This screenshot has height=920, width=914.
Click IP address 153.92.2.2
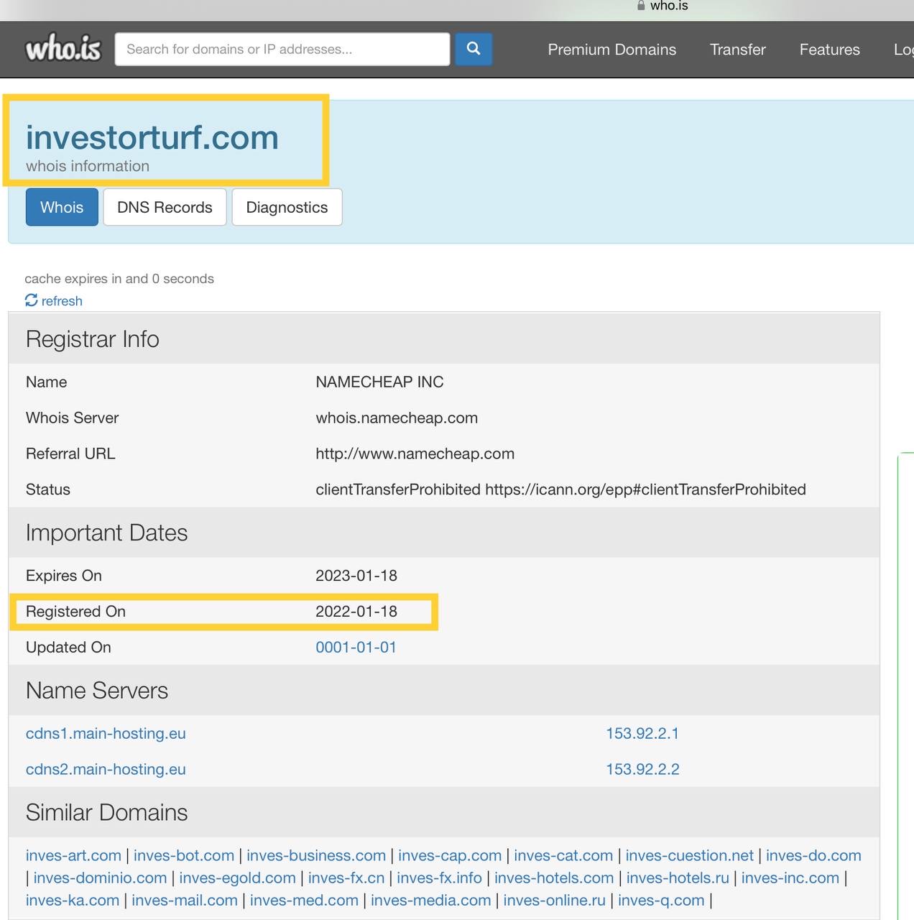click(x=642, y=769)
